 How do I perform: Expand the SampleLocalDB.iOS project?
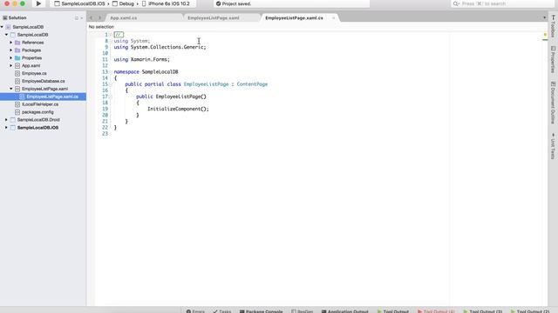click(x=6, y=128)
